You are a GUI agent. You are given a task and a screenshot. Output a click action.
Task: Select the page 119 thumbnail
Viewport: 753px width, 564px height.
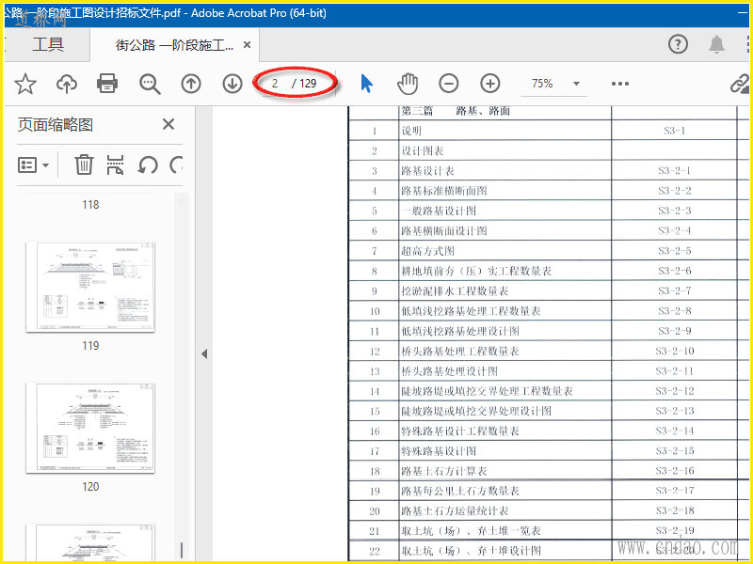click(90, 287)
